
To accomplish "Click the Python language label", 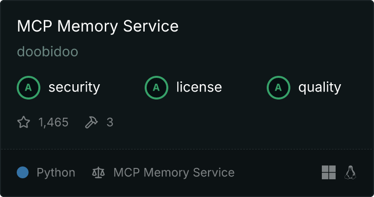I will (56, 173).
